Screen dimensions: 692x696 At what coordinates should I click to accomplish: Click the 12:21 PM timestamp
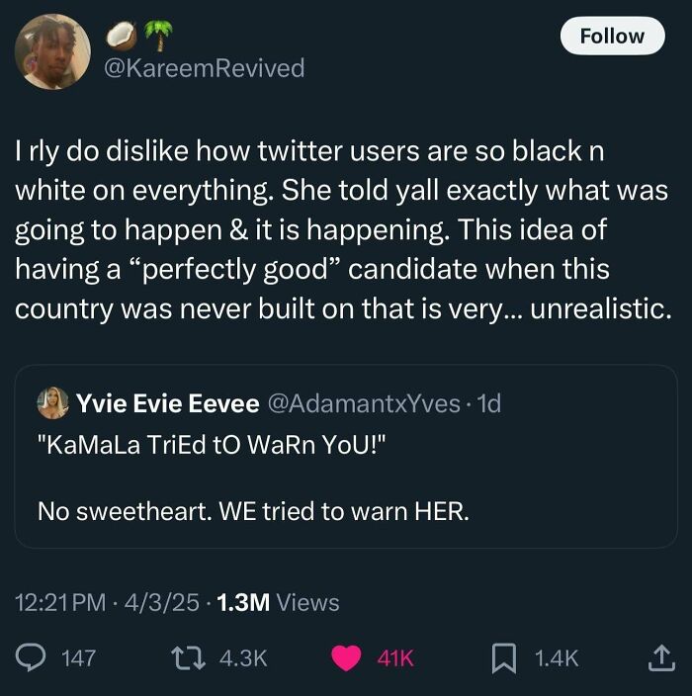[61, 602]
